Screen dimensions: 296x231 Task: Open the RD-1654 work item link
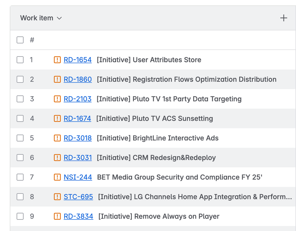[78, 60]
